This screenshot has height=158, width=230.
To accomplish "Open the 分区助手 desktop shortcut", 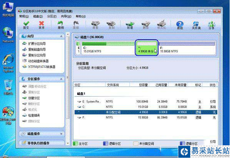I will tap(8, 116).
